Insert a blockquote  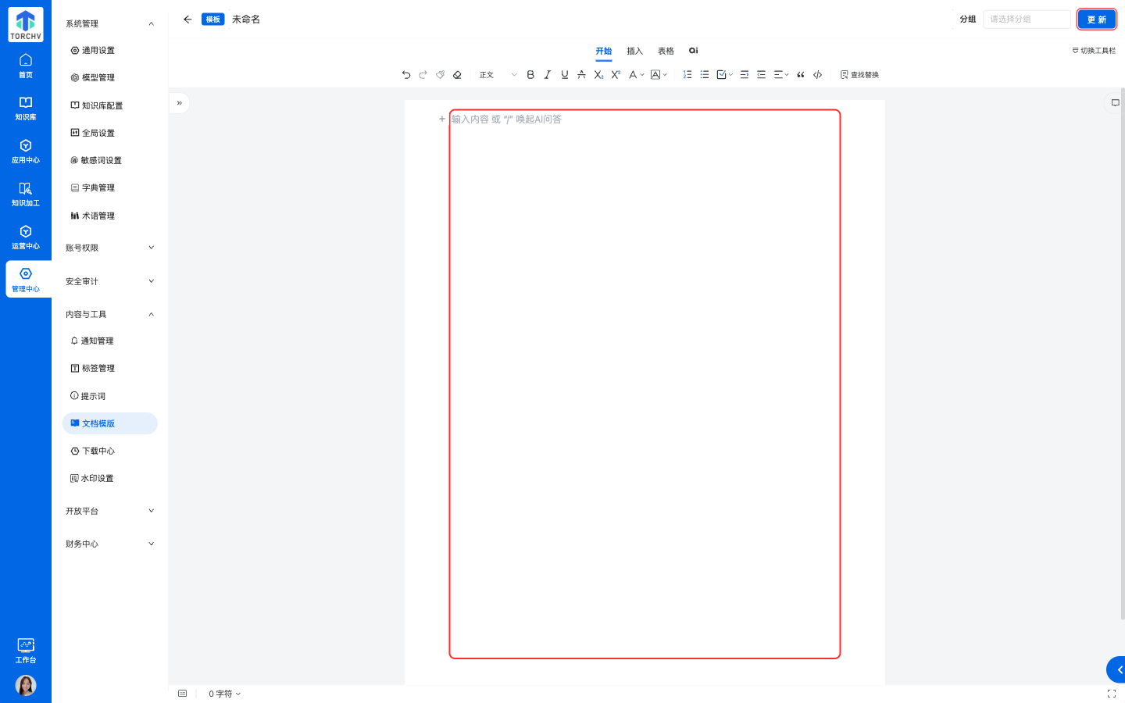pyautogui.click(x=801, y=75)
